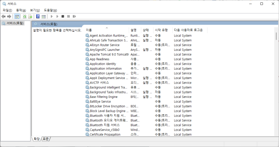
Task: Open the Help toolbar icon
Action: click(38, 16)
